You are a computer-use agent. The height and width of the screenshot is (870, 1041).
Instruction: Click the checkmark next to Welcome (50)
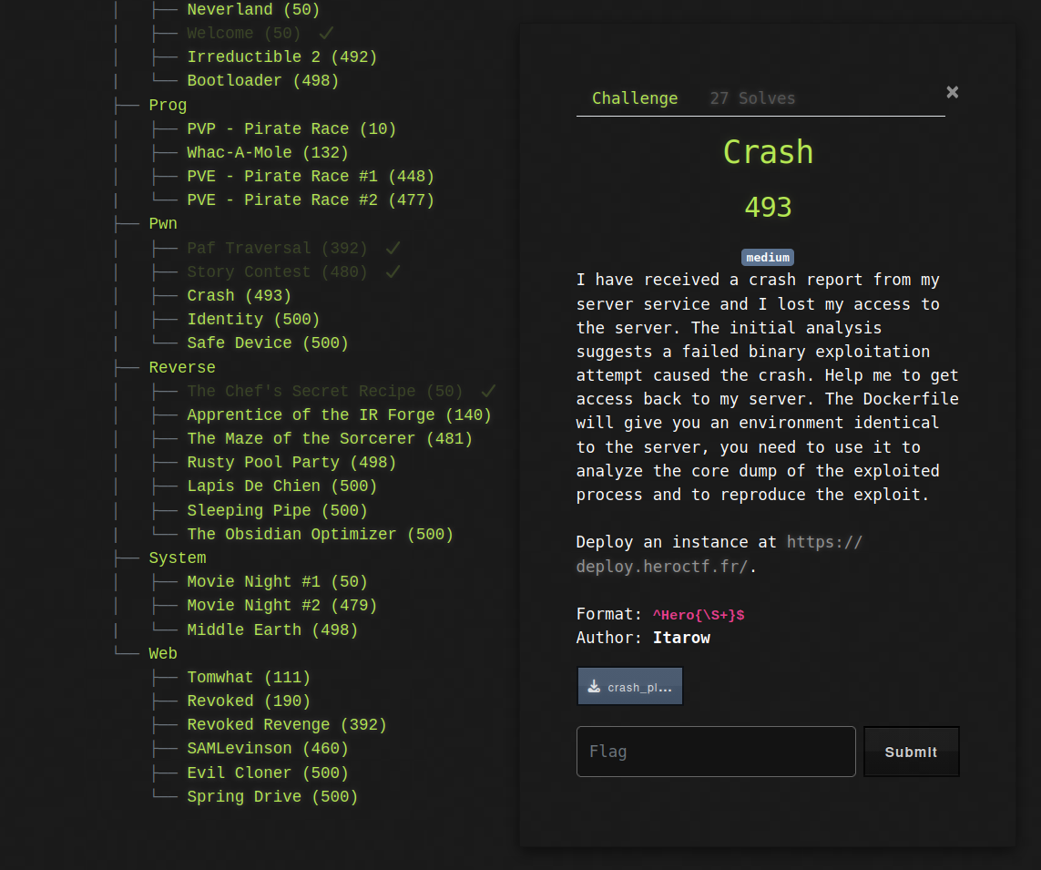click(326, 34)
